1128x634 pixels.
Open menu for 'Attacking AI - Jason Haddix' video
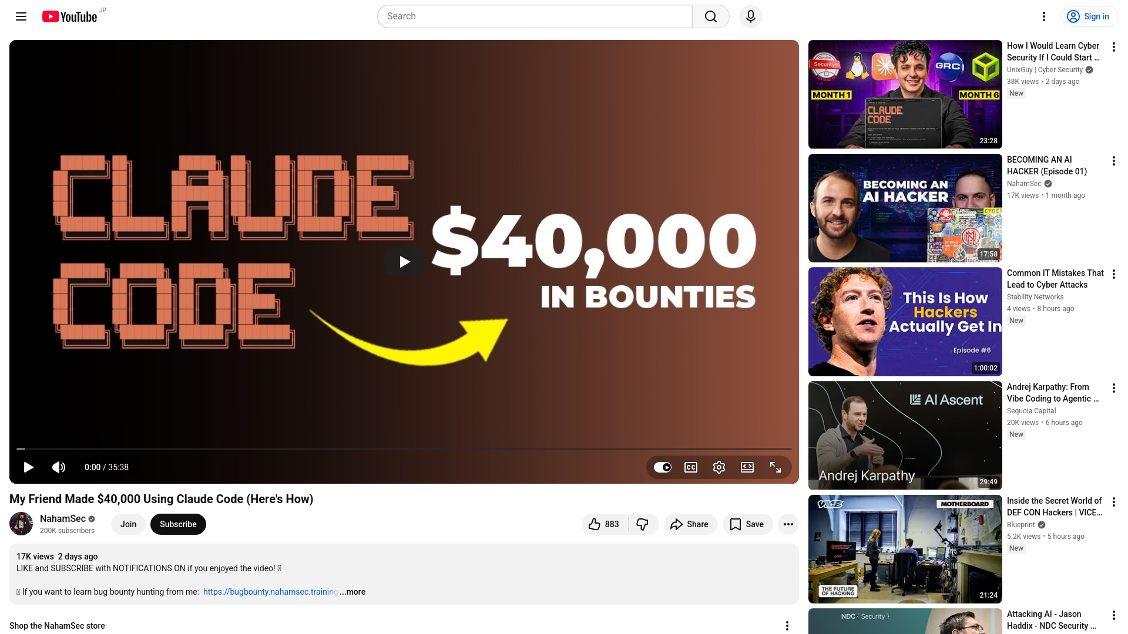click(x=1114, y=615)
